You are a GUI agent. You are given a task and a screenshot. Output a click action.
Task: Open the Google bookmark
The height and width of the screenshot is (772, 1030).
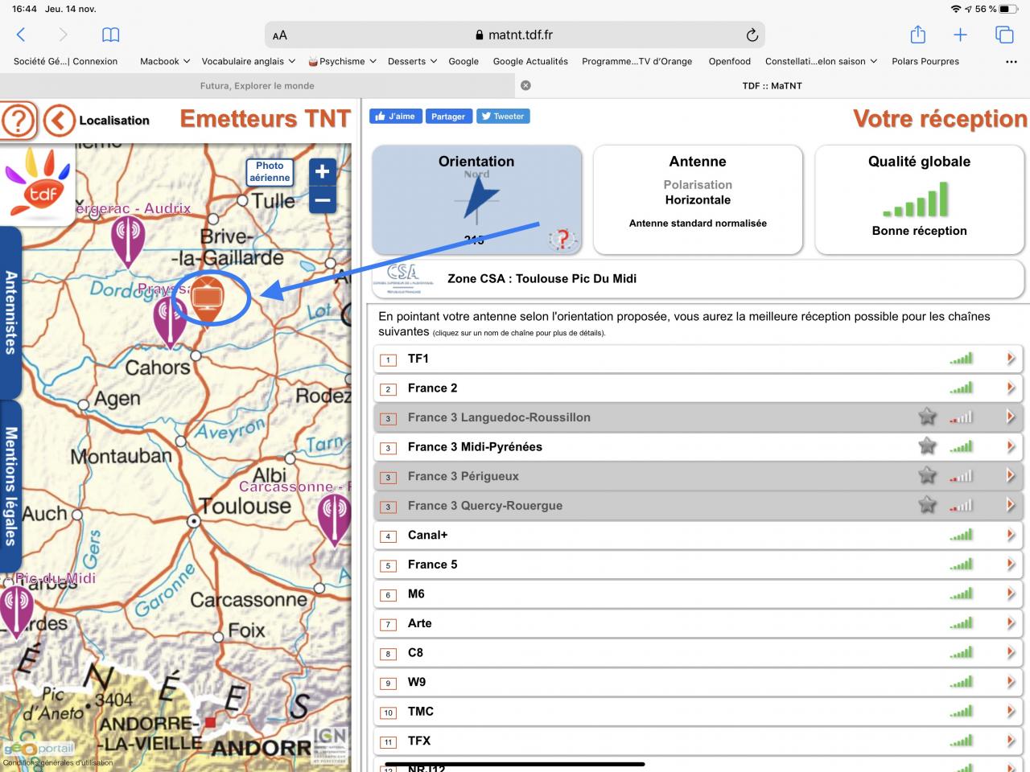(463, 61)
